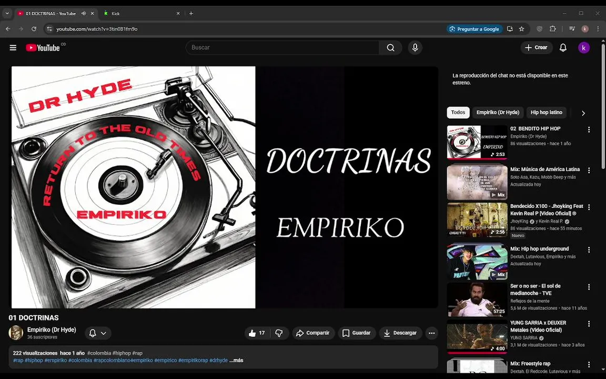Click the Crear button
Image resolution: width=606 pixels, height=379 pixels.
(537, 47)
